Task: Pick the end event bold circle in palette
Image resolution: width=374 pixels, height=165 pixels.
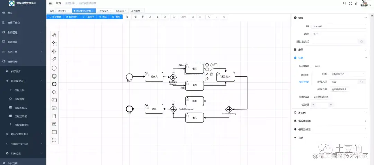Action: (x=54, y=84)
